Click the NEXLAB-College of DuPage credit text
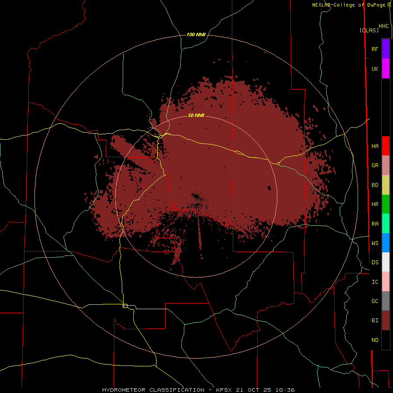The image size is (393, 393). coord(350,5)
